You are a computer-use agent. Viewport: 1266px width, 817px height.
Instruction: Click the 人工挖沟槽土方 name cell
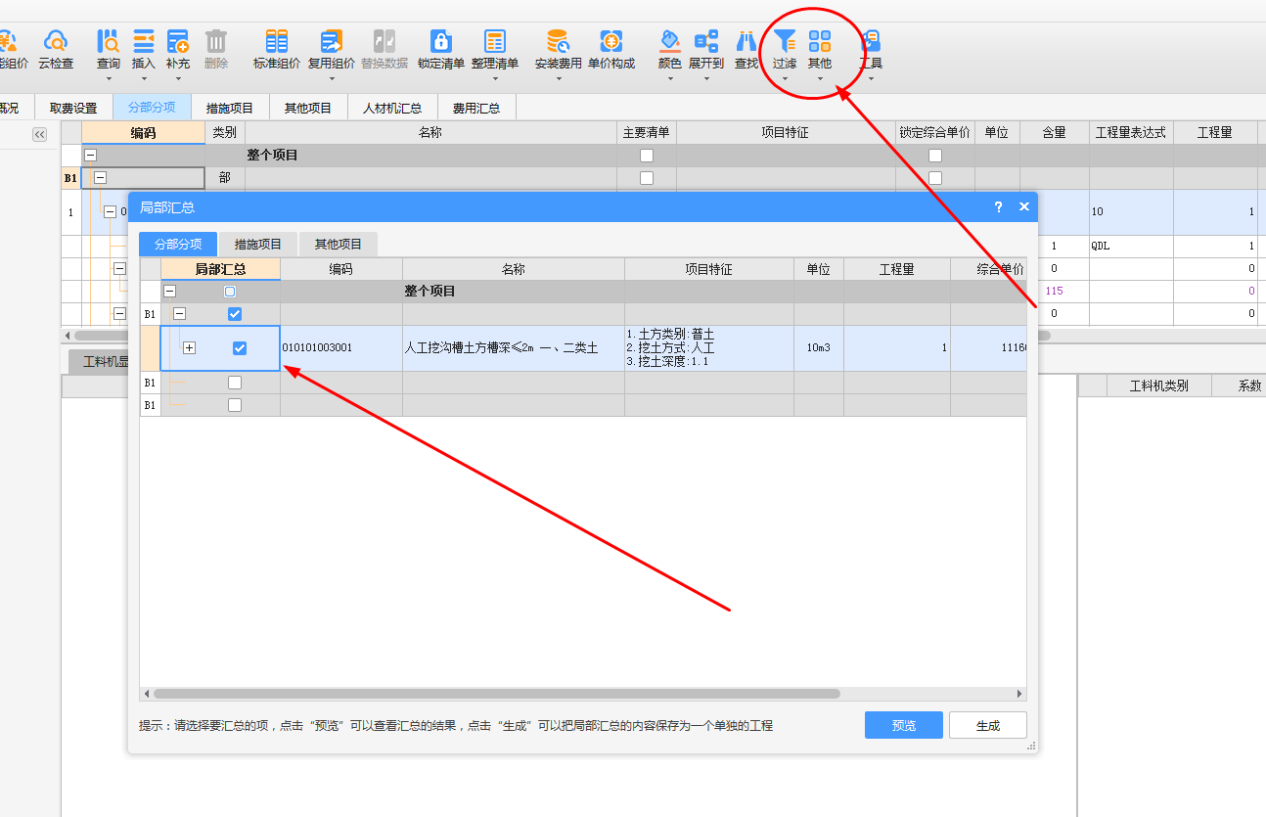513,348
